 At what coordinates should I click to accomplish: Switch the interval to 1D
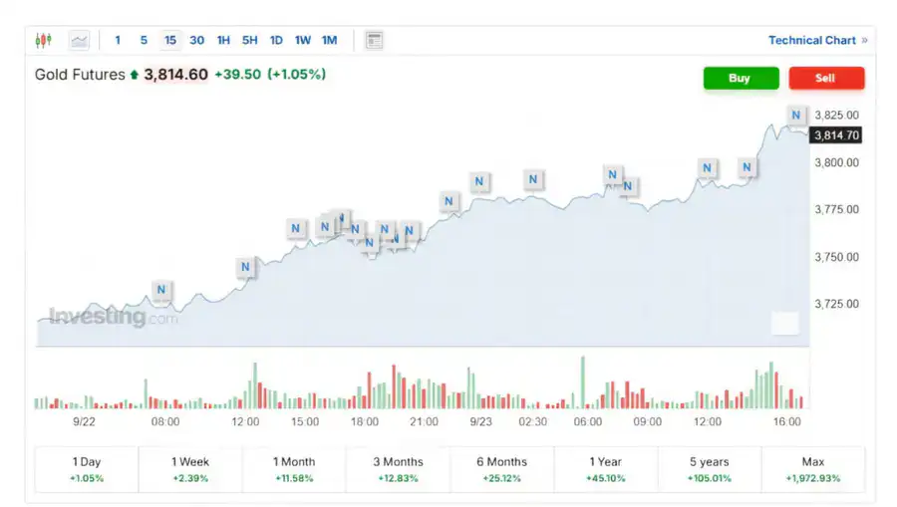[x=276, y=41]
